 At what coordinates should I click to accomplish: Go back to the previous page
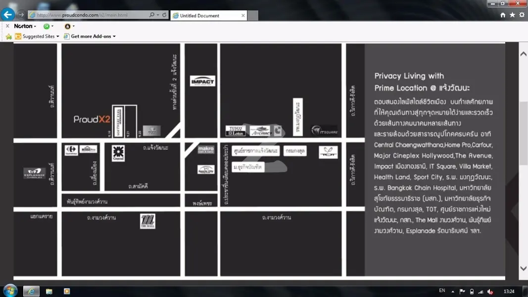7,15
